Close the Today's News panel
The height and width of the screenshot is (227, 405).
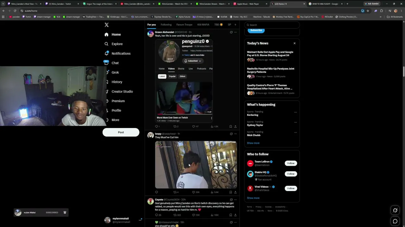(295, 43)
